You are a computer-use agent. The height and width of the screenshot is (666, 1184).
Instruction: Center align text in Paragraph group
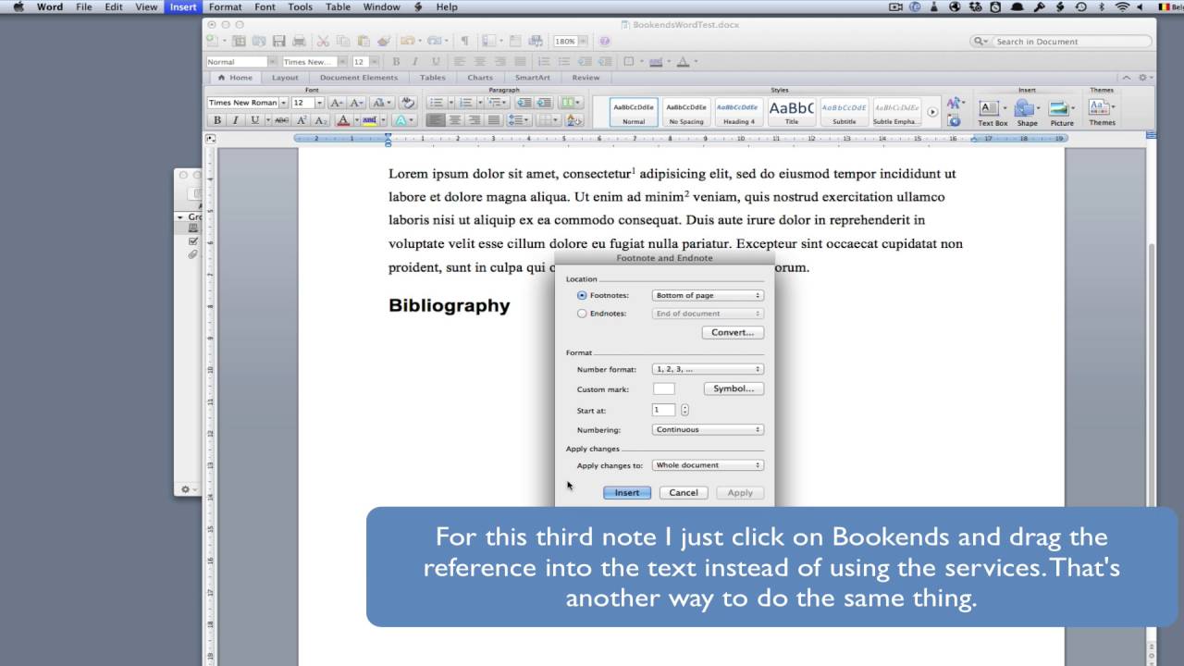[x=455, y=120]
